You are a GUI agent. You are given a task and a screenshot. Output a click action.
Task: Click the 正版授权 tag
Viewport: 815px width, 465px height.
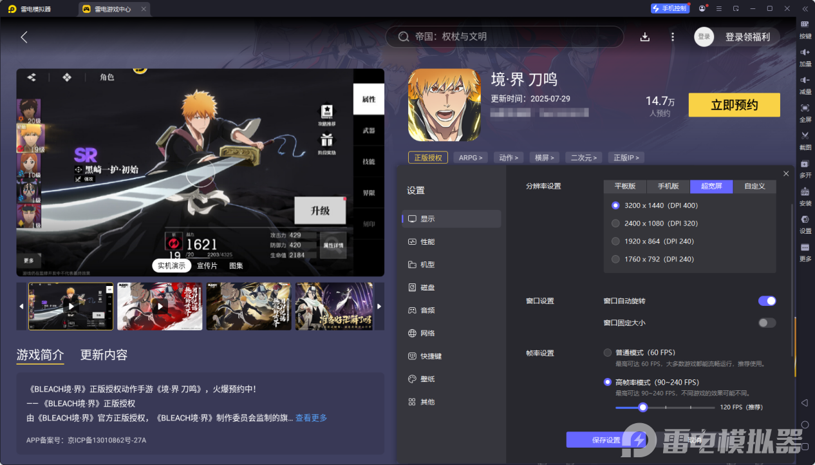click(428, 158)
